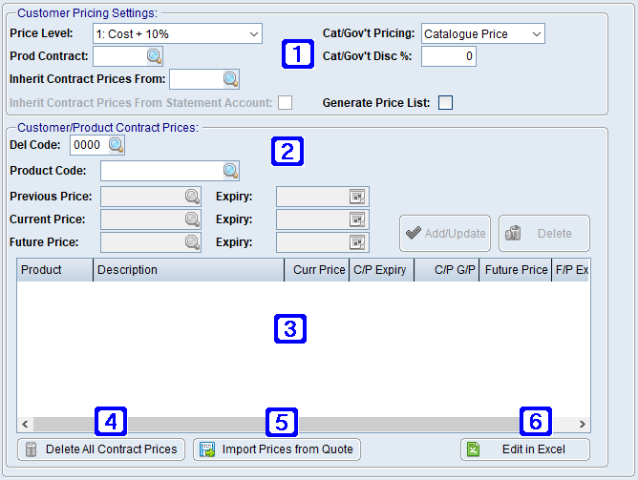Click the F/P Ex column header
638x480 pixels.
click(x=571, y=270)
